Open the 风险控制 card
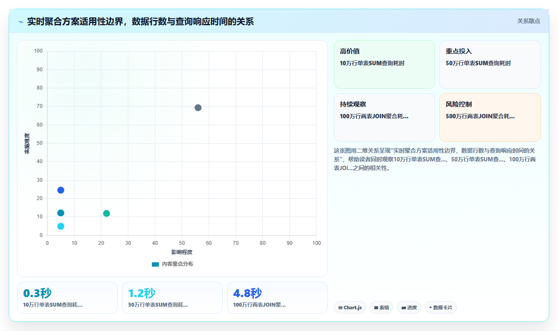 coord(490,117)
